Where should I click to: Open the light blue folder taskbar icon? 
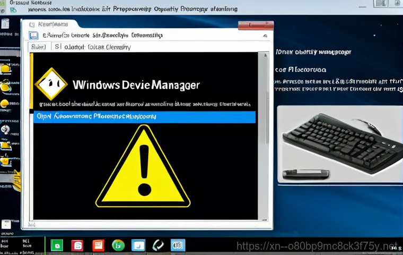pyautogui.click(x=138, y=245)
